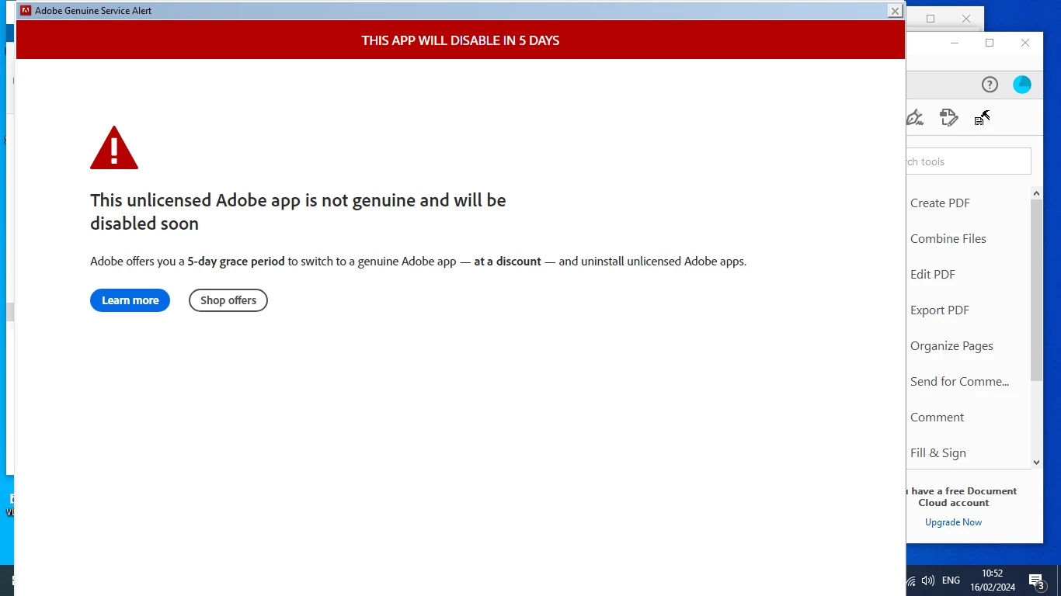Click the free Document Cloud account text
1061x596 pixels.
point(963,497)
